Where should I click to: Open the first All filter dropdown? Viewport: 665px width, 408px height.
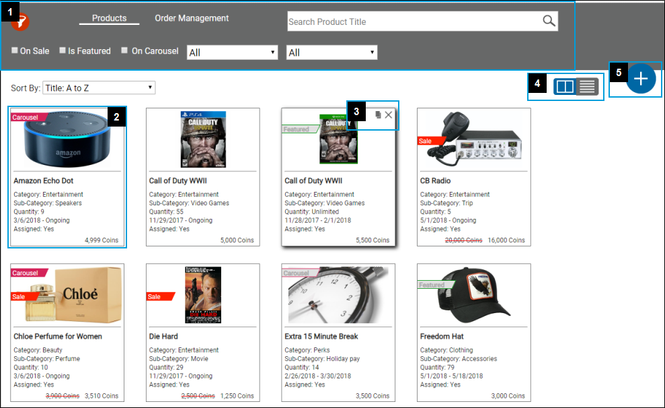232,53
